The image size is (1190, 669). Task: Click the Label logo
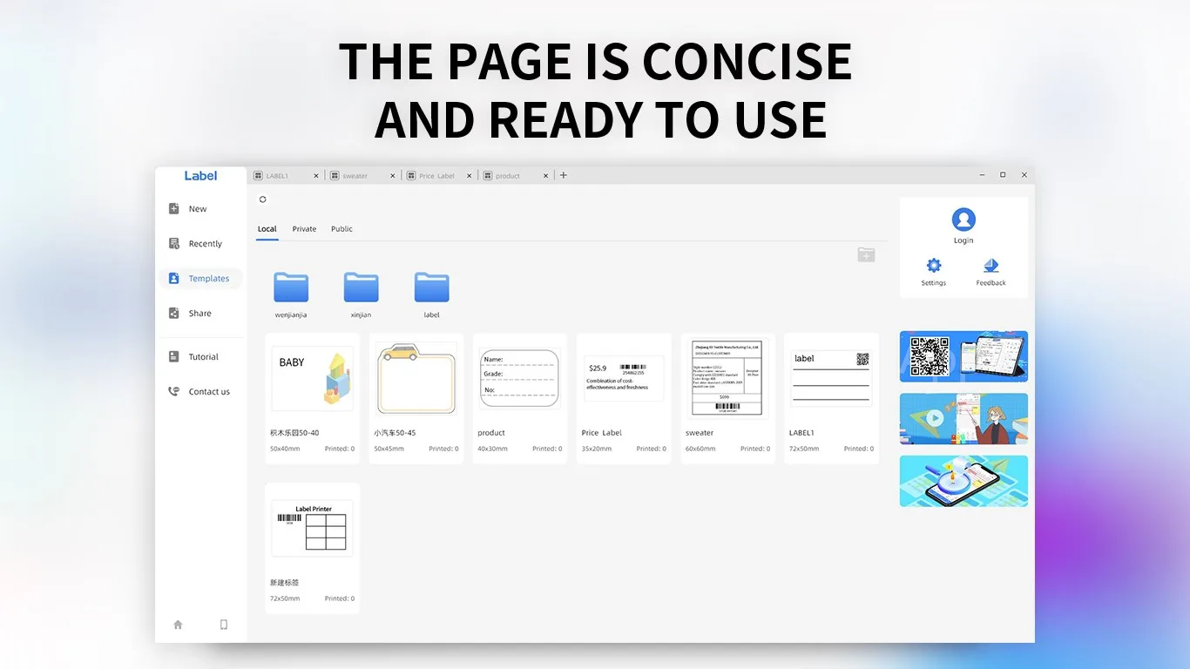(x=200, y=176)
